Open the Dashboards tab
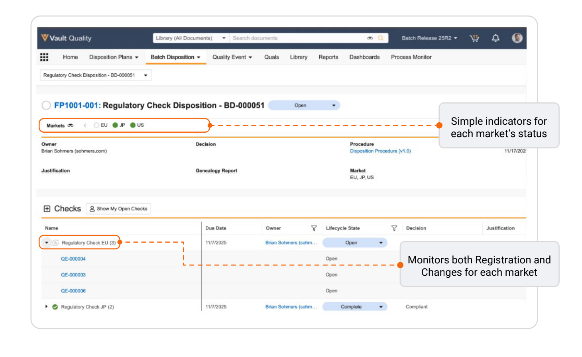This screenshot has width=582, height=357. coord(364,57)
